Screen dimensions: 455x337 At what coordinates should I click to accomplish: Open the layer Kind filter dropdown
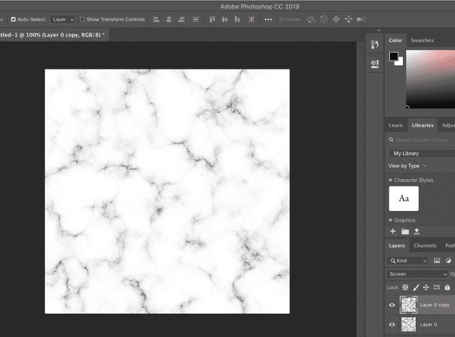408,260
